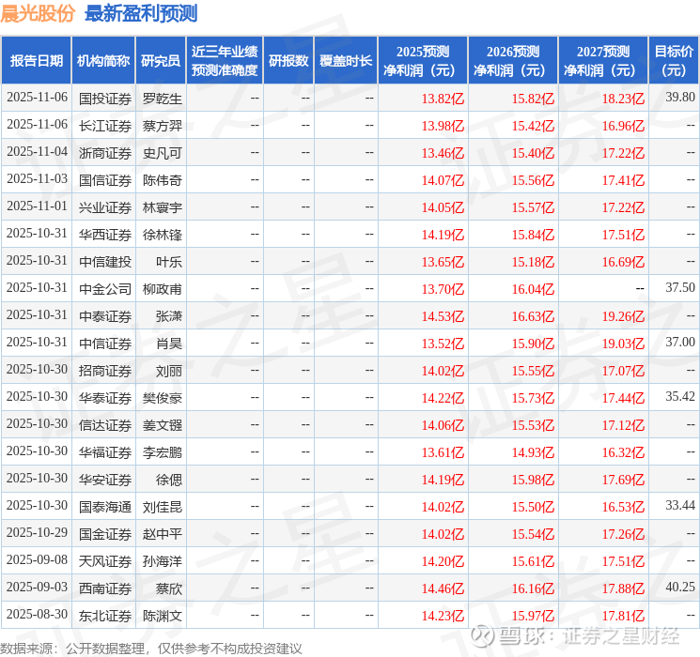Select the 浙商证券 institution cell

pos(105,153)
